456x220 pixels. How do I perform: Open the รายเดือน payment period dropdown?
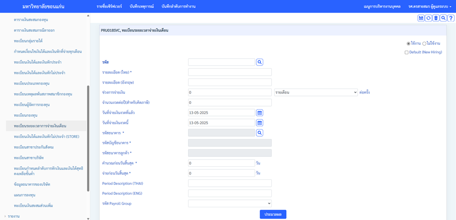coord(316,92)
